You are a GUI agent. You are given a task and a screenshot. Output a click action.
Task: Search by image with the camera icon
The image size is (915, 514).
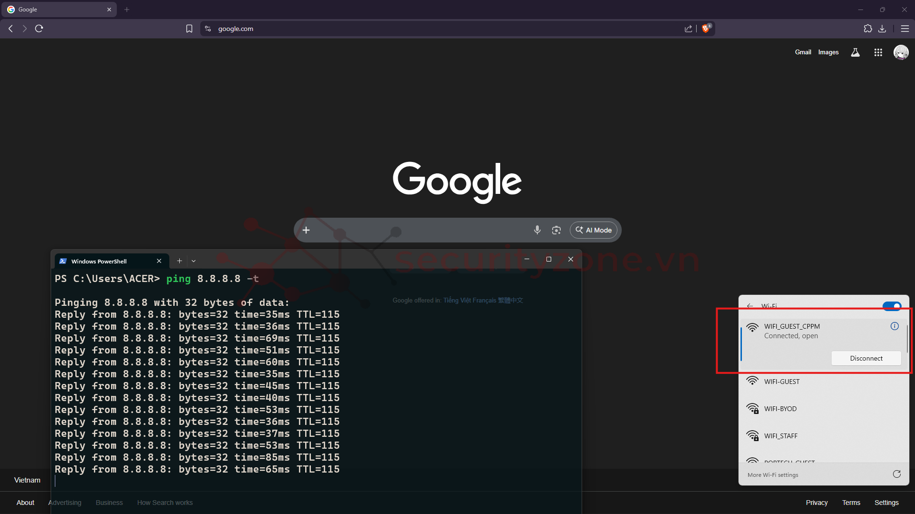[x=556, y=230]
